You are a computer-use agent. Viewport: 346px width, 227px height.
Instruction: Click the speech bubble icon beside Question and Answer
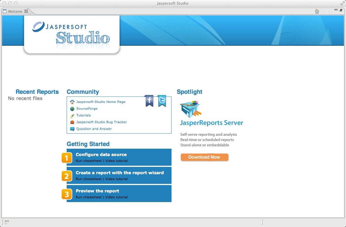click(x=72, y=129)
